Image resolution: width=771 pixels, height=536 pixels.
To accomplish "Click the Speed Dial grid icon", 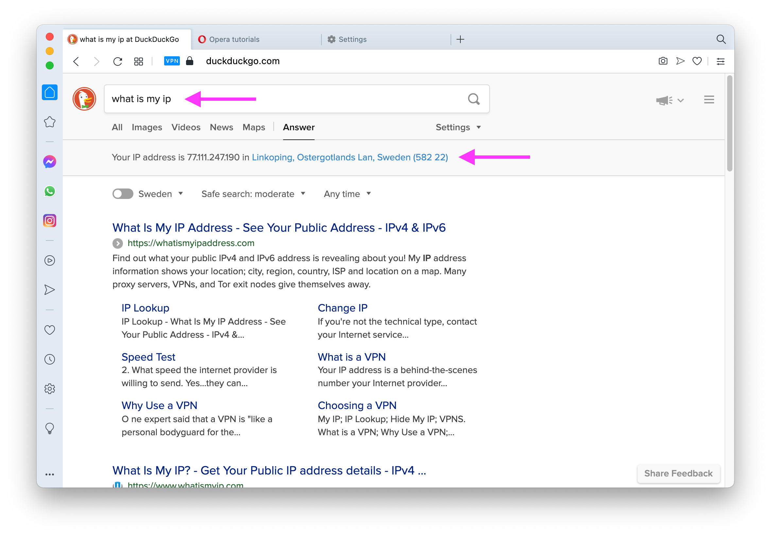I will [x=139, y=61].
